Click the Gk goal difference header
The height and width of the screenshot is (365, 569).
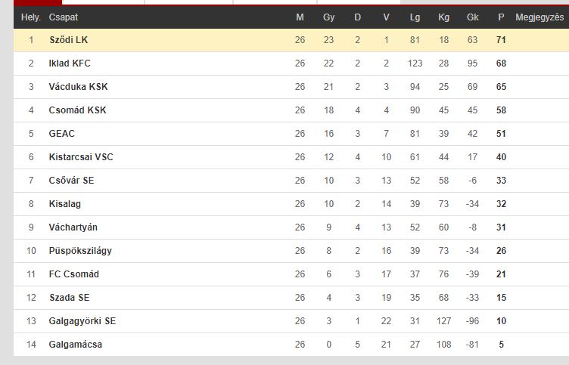tap(472, 17)
